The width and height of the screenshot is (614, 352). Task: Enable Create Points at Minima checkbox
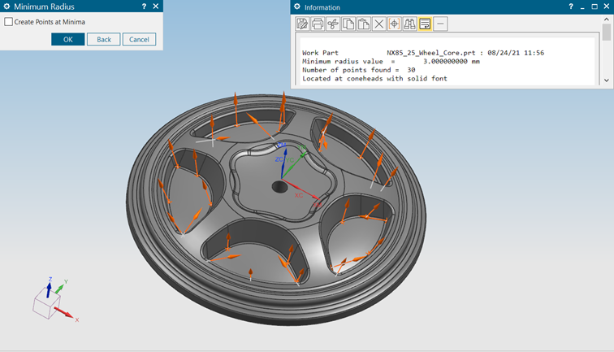click(x=9, y=22)
